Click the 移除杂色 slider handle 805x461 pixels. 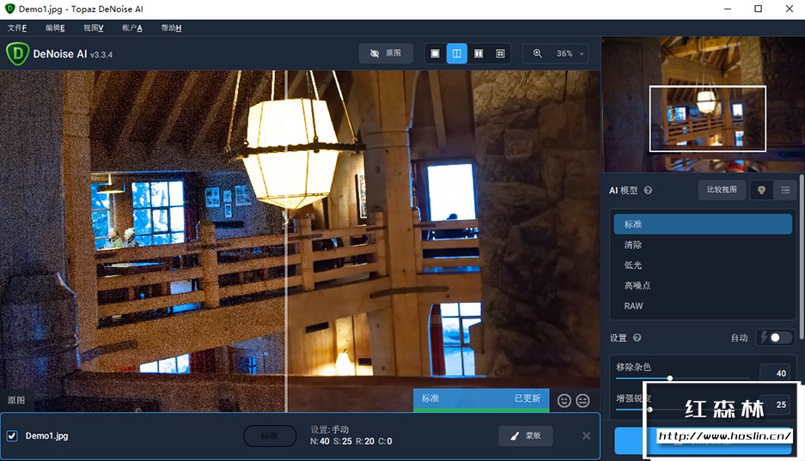click(x=670, y=379)
